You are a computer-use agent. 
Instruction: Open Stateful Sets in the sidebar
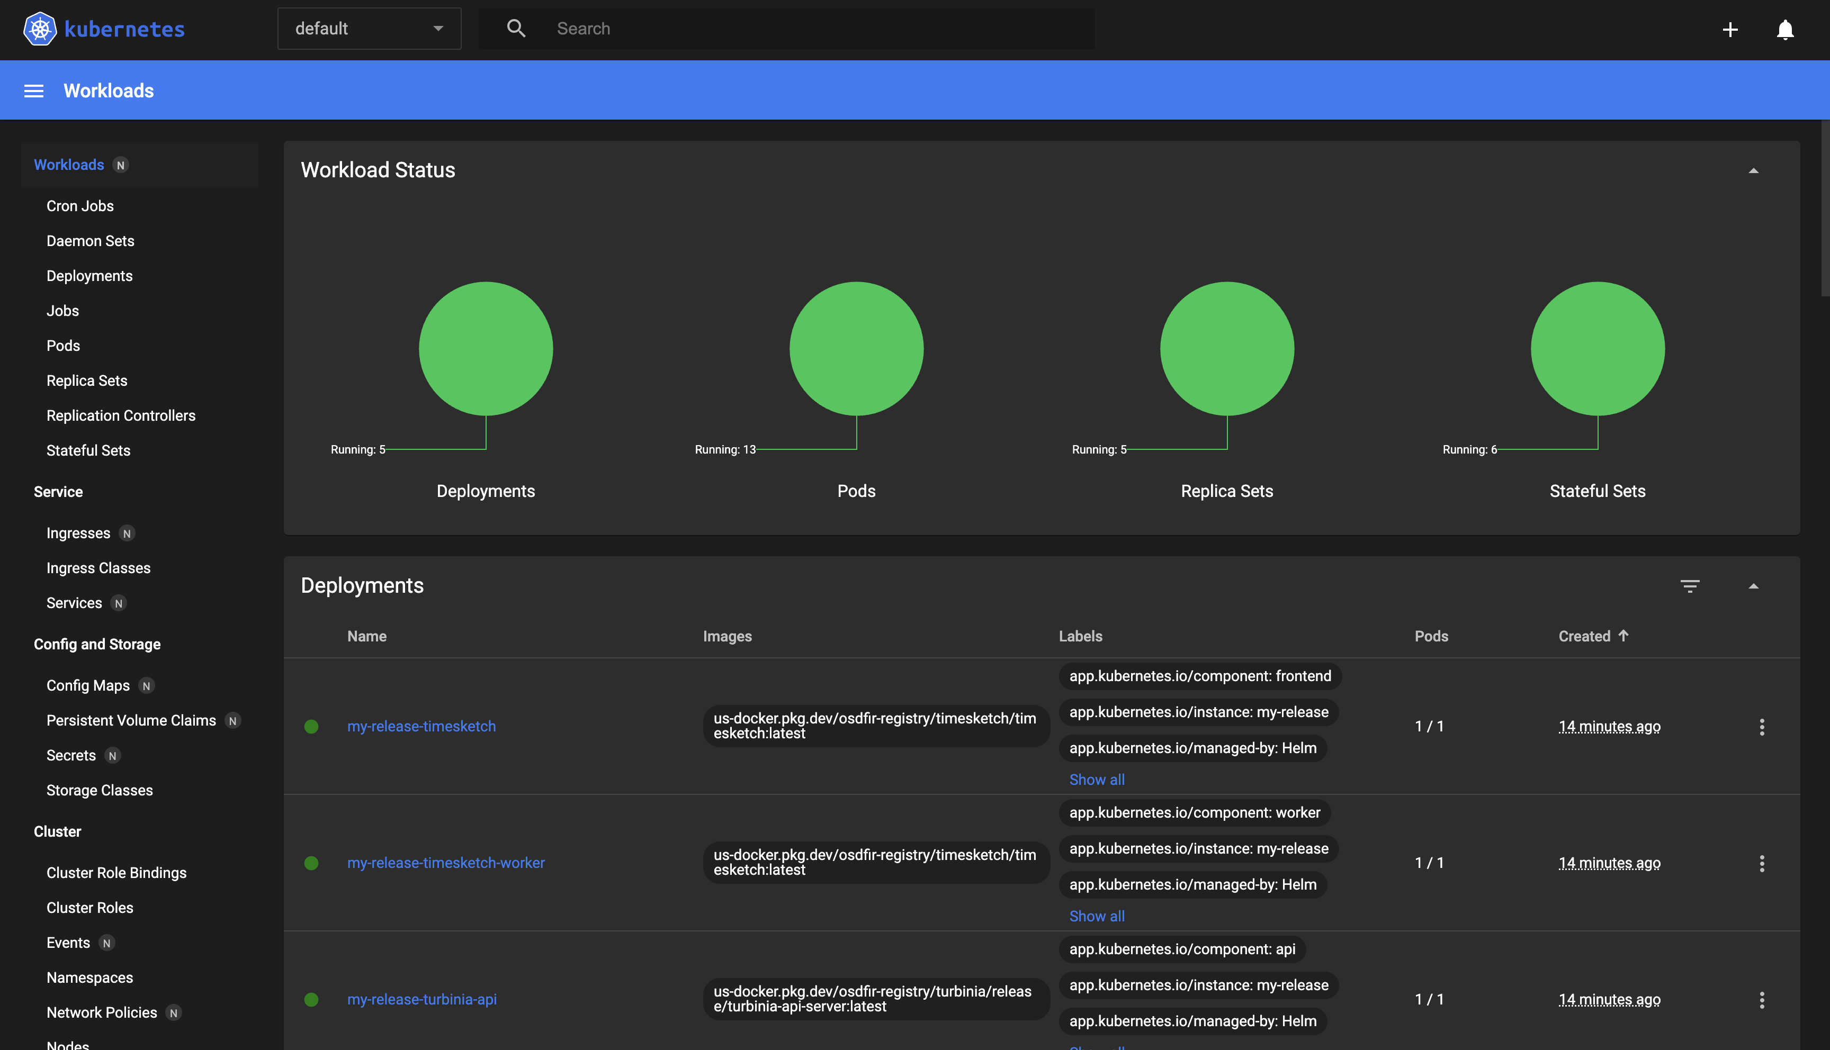point(88,451)
